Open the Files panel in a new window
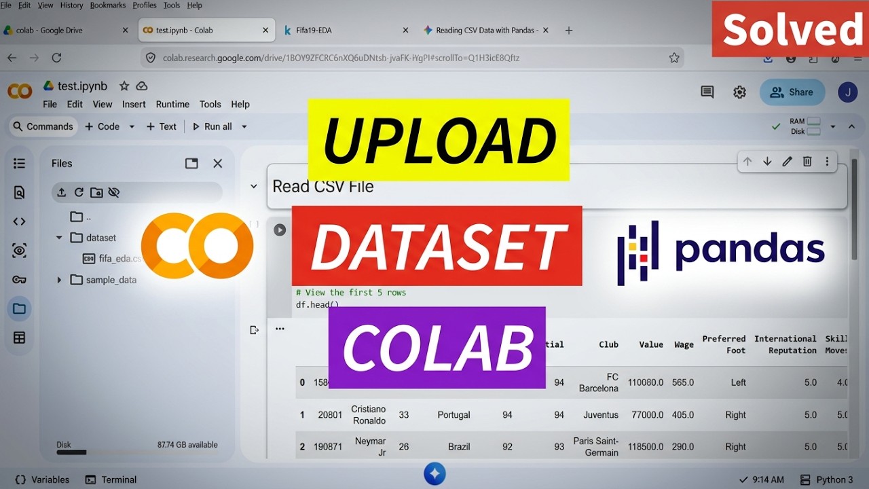Viewport: 869px width, 489px height. coord(191,163)
